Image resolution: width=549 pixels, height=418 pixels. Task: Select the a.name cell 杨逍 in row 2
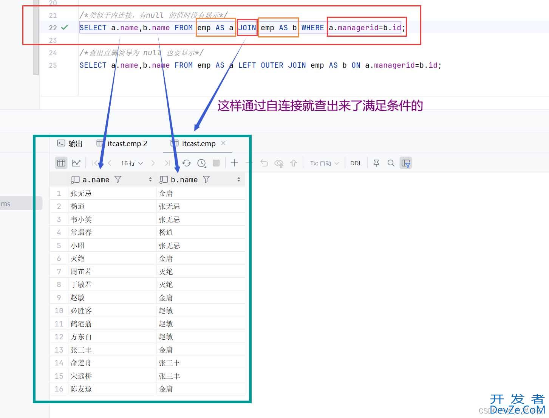click(x=112, y=206)
